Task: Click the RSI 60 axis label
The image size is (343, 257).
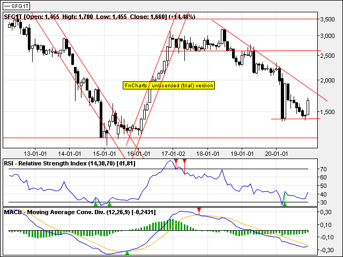Action: [x=323, y=177]
